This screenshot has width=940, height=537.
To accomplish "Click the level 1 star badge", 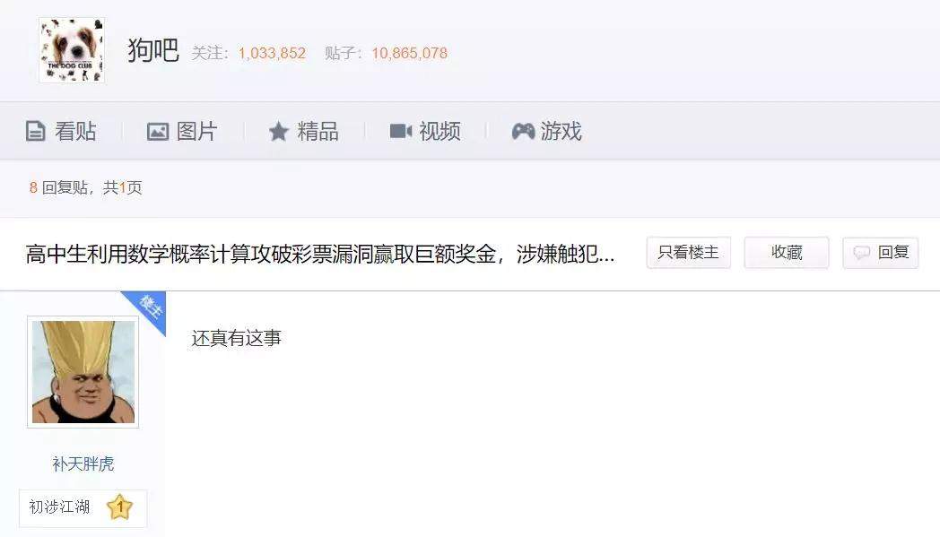I will point(119,507).
